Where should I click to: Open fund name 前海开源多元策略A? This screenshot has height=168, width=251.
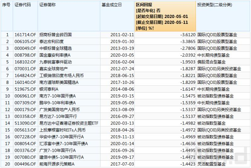click(x=57, y=164)
